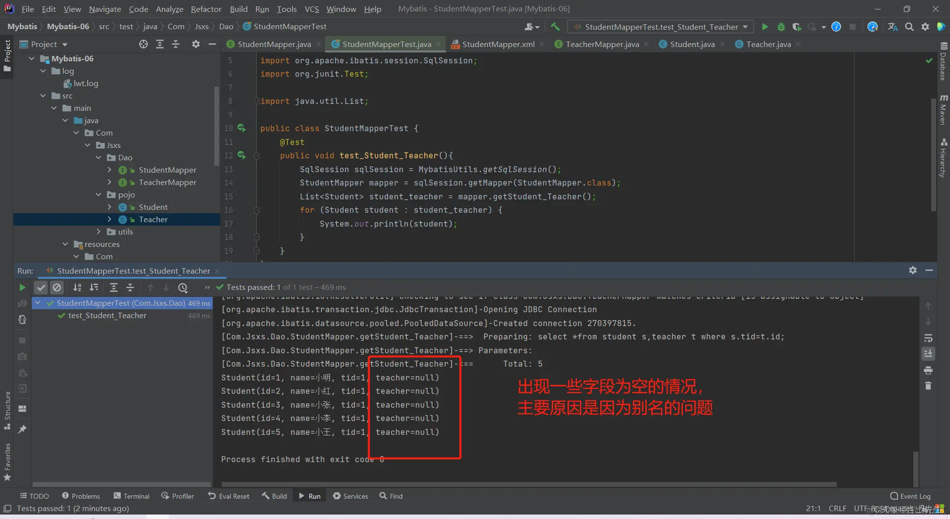Open test history clock icon
This screenshot has height=519, width=950.
pyautogui.click(x=183, y=287)
